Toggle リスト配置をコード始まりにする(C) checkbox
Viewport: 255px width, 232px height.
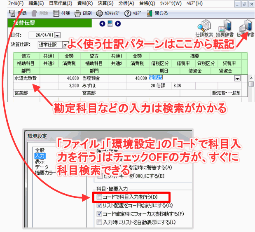[x=99, y=206]
